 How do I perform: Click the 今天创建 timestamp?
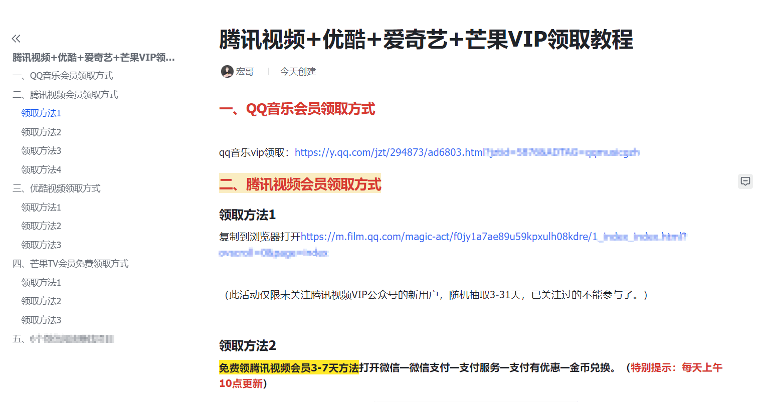pyautogui.click(x=298, y=71)
